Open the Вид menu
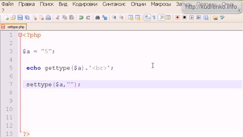Viewport: 243px width, 137px height. tap(63, 4)
